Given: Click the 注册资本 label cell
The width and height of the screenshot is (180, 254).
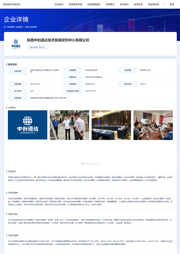Looking at the screenshot, I should tap(73, 84).
